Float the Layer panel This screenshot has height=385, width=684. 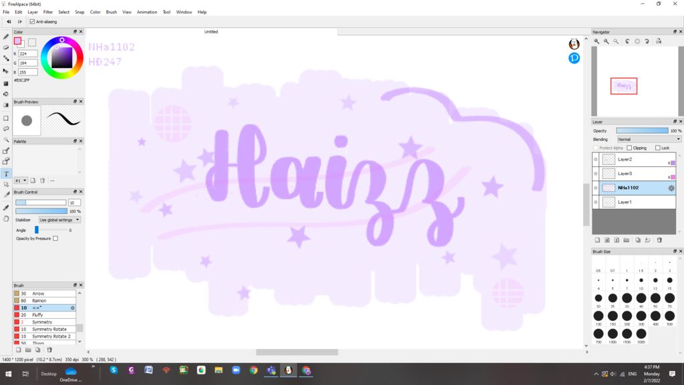click(675, 122)
